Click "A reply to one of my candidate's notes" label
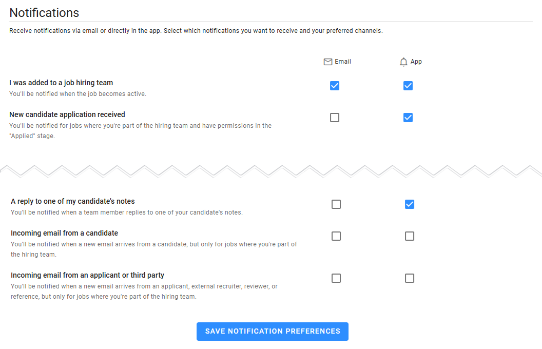Screen dimensions: 542x349 73,201
